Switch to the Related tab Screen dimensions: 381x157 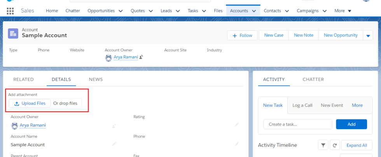coord(23,79)
